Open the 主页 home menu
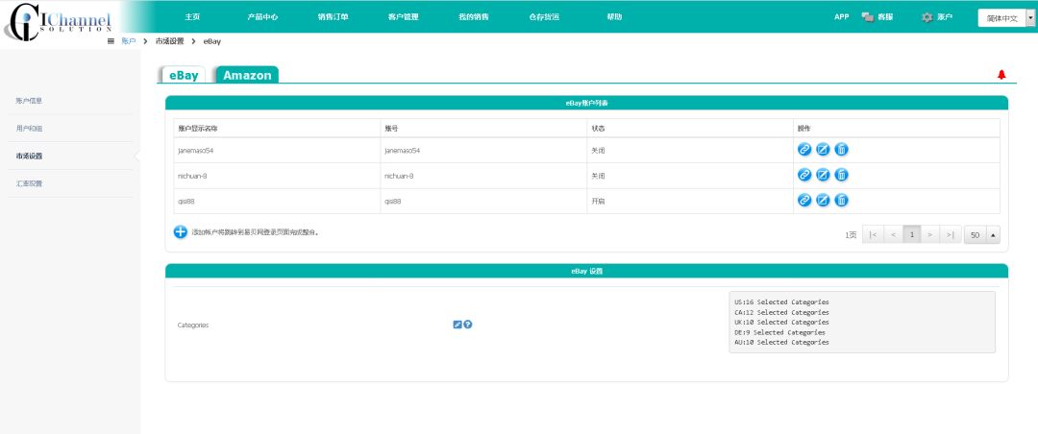This screenshot has height=434, width=1038. pyautogui.click(x=192, y=17)
